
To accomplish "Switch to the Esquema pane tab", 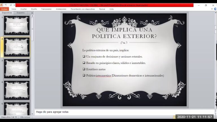I will tap(21, 13).
